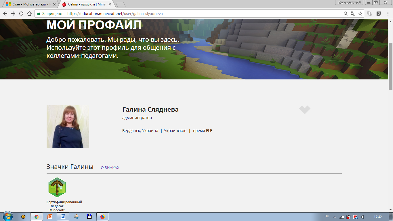This screenshot has height=221, width=393.
Task: Click the 17:42 taskbar clock
Action: point(377,217)
